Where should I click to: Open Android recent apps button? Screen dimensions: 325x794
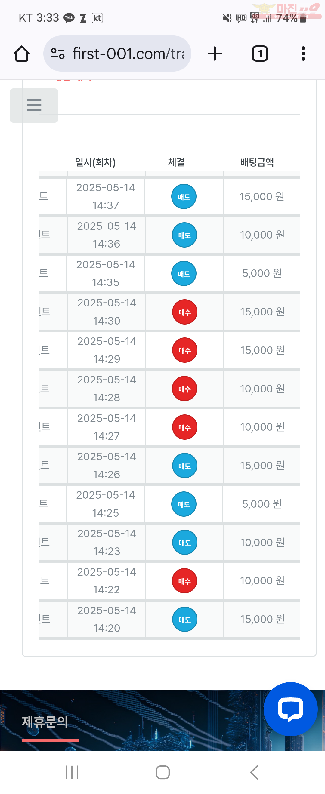click(x=72, y=772)
